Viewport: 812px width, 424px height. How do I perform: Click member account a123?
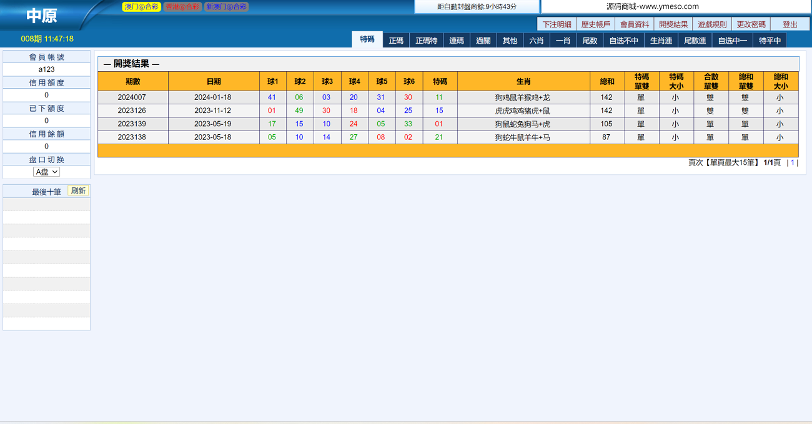[x=47, y=69]
